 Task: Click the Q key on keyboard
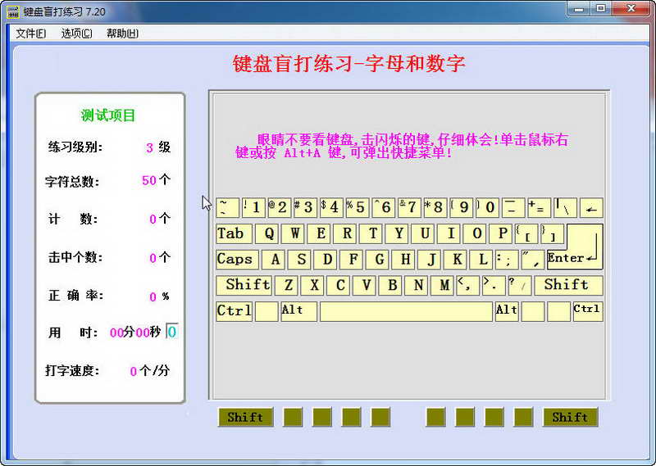pyautogui.click(x=268, y=233)
